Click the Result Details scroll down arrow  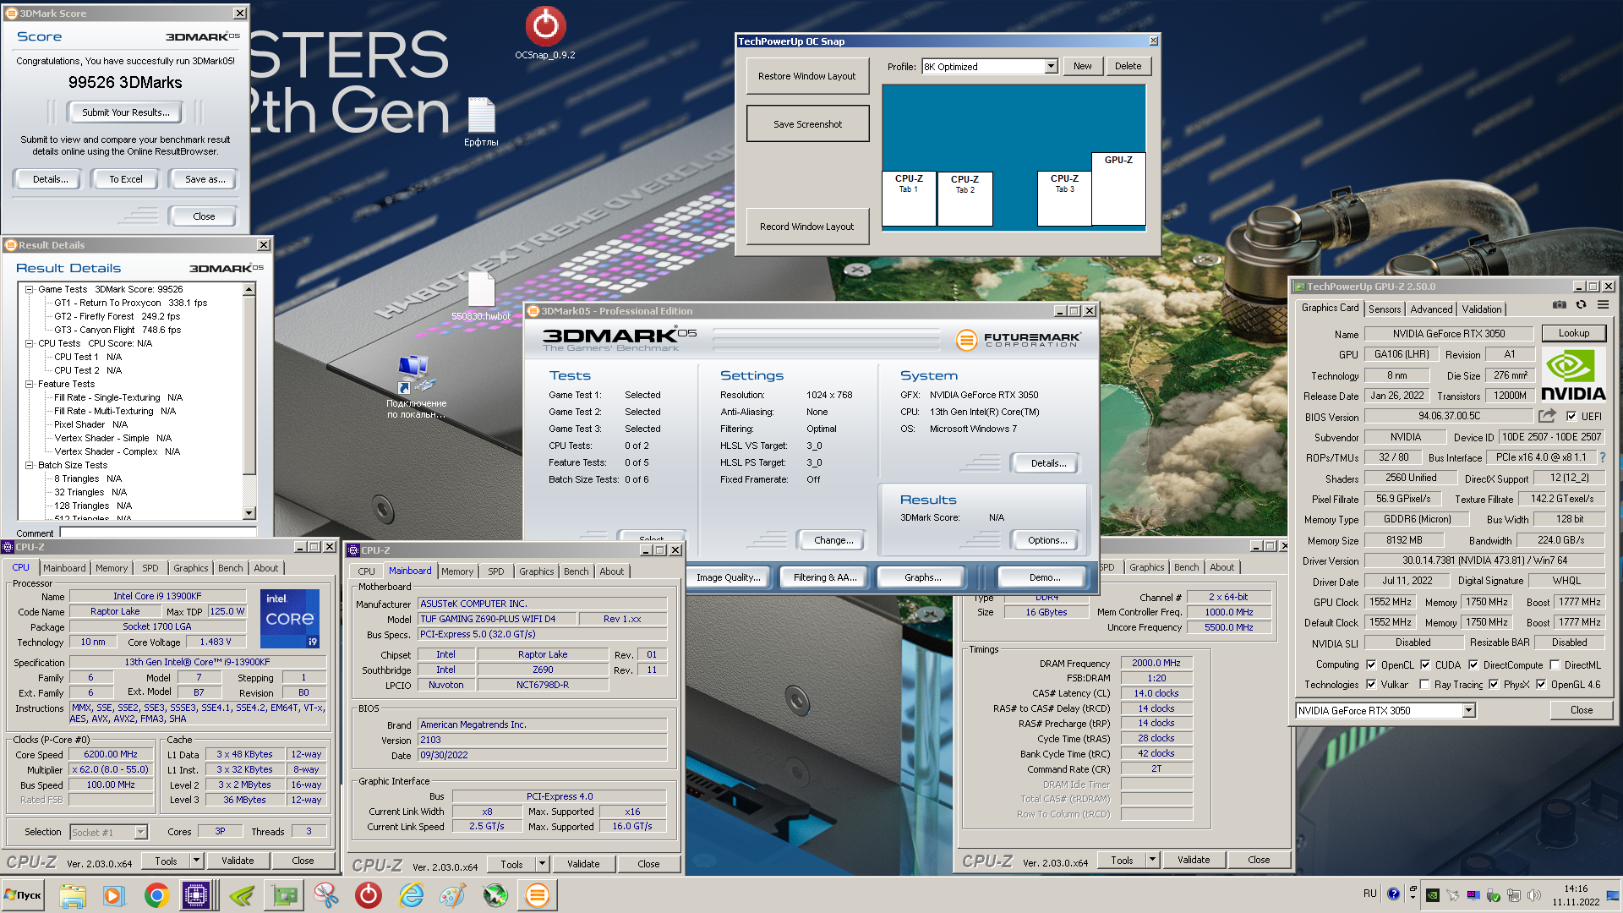click(x=249, y=513)
